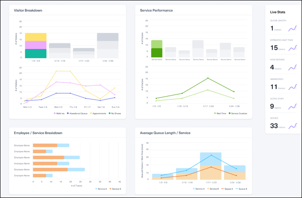302x198 pixels.
Task: Click the Thu 1/6 axis label
Action: pos(73,107)
